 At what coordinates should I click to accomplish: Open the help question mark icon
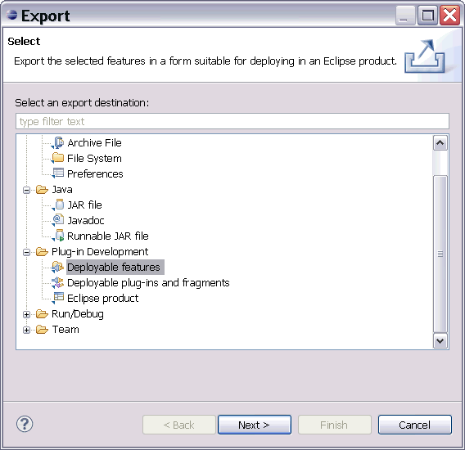pyautogui.click(x=25, y=424)
